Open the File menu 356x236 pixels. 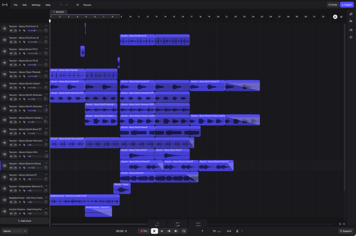coord(15,5)
